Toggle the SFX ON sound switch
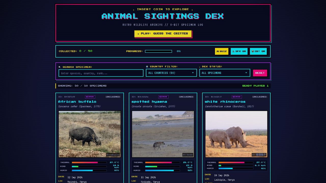Screen dimensions: 326x183 239,51
